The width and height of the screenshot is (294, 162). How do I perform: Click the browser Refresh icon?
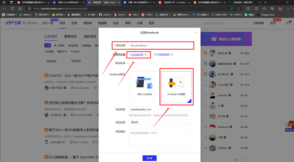[x=12, y=9]
